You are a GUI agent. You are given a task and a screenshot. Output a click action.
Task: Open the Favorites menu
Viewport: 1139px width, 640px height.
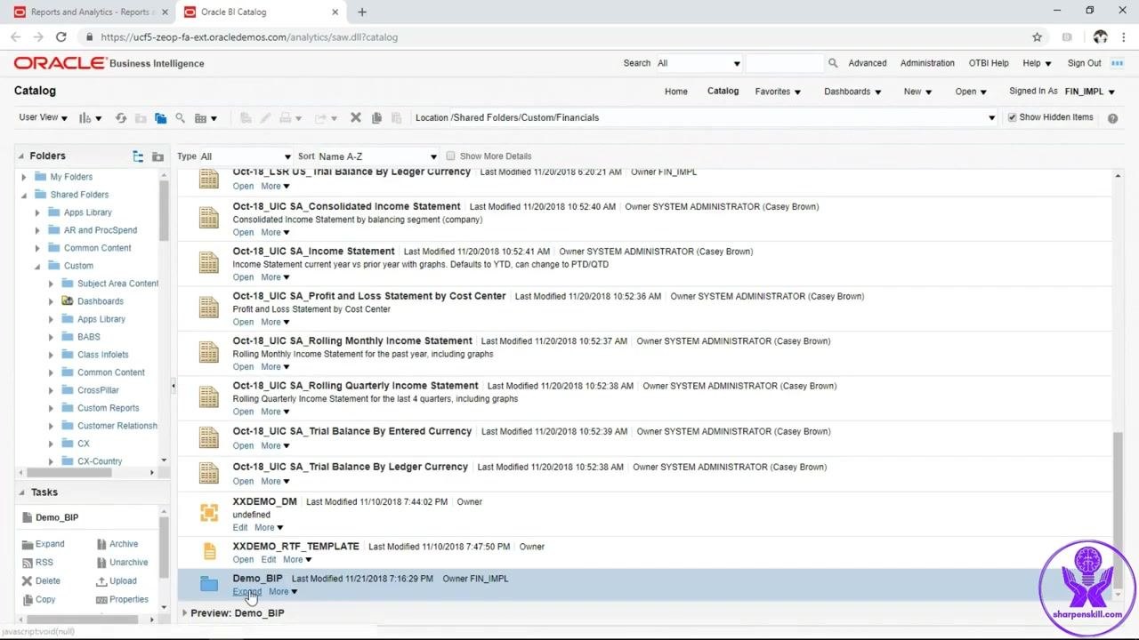778,92
